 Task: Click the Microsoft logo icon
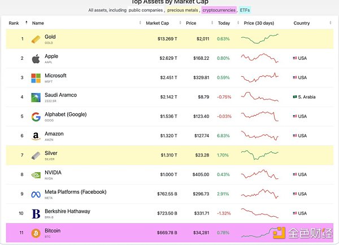coord(36,78)
